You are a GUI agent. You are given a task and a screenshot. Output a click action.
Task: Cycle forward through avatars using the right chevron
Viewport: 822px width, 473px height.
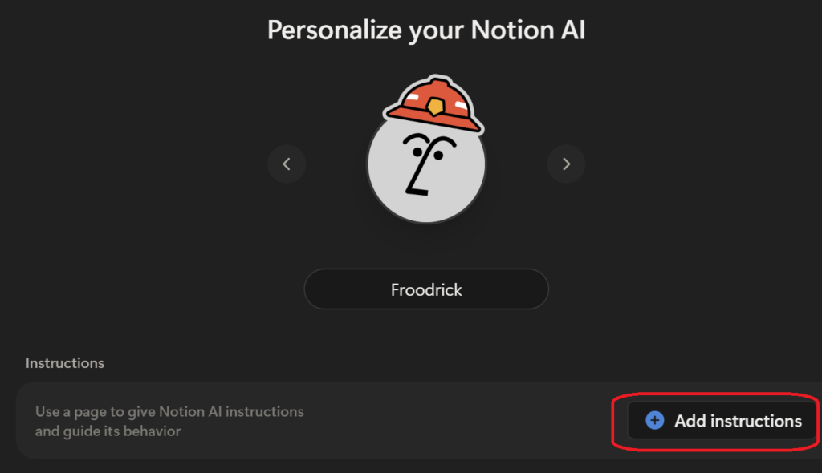pyautogui.click(x=566, y=164)
